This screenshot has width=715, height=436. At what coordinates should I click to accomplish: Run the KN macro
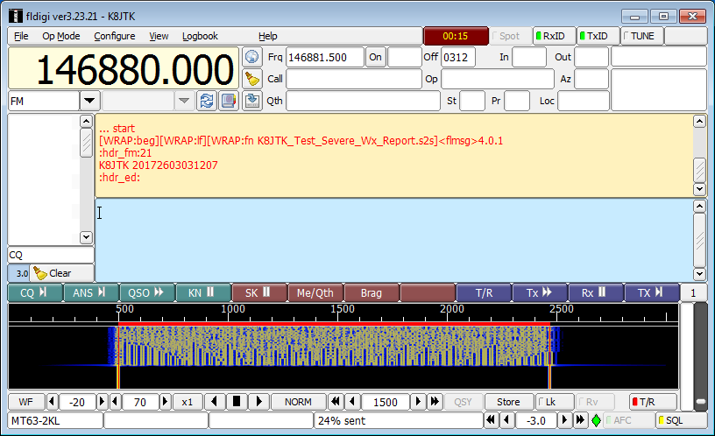tap(203, 292)
